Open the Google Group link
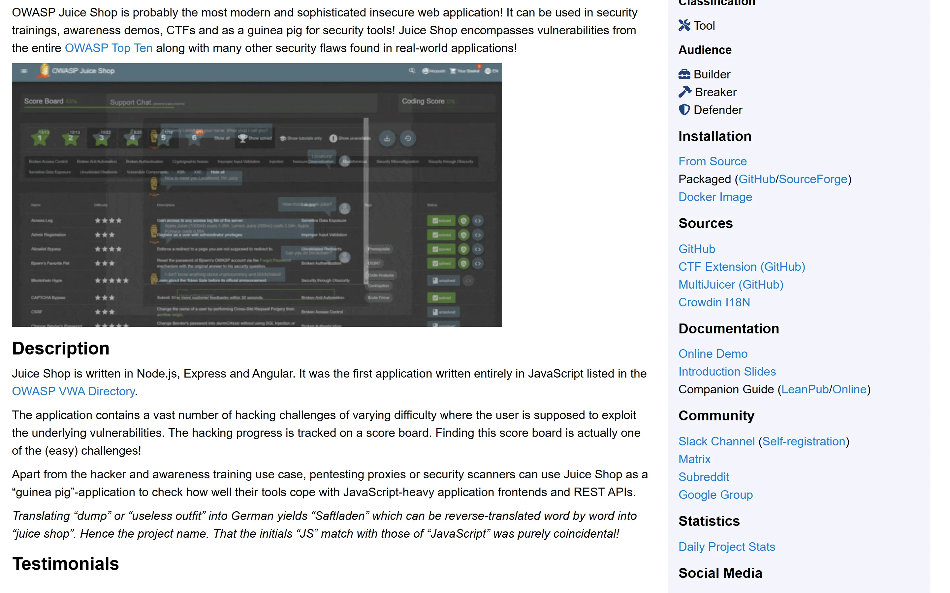This screenshot has width=950, height=593. pos(716,494)
